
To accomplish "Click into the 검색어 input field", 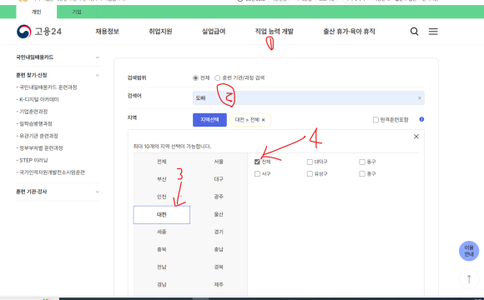I will 309,98.
